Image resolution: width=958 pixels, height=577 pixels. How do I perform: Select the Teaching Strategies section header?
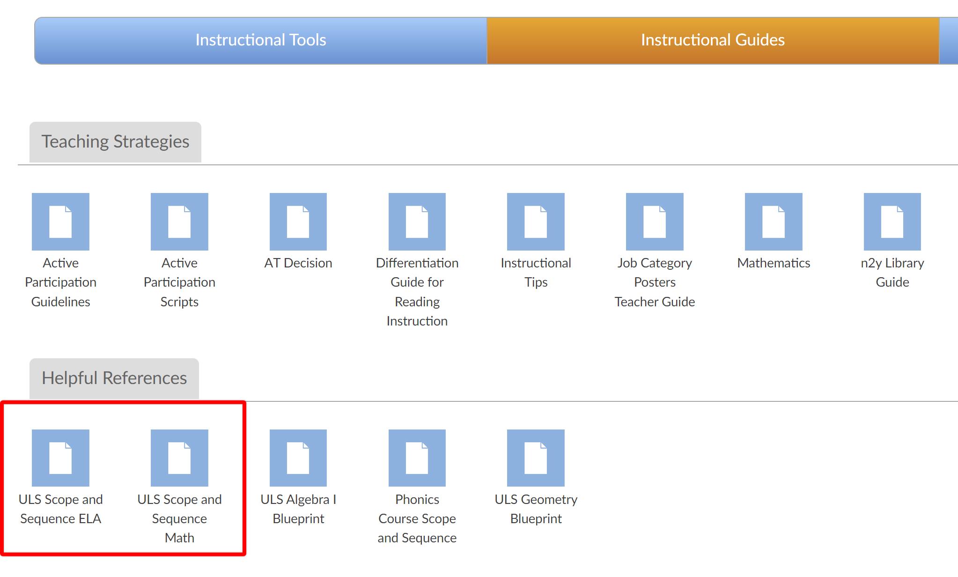click(x=115, y=142)
